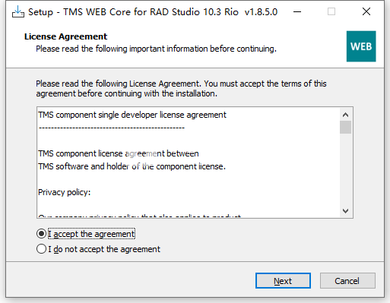Choose "I do not accept the agreement"
This screenshot has height=303, width=390.
(41, 249)
